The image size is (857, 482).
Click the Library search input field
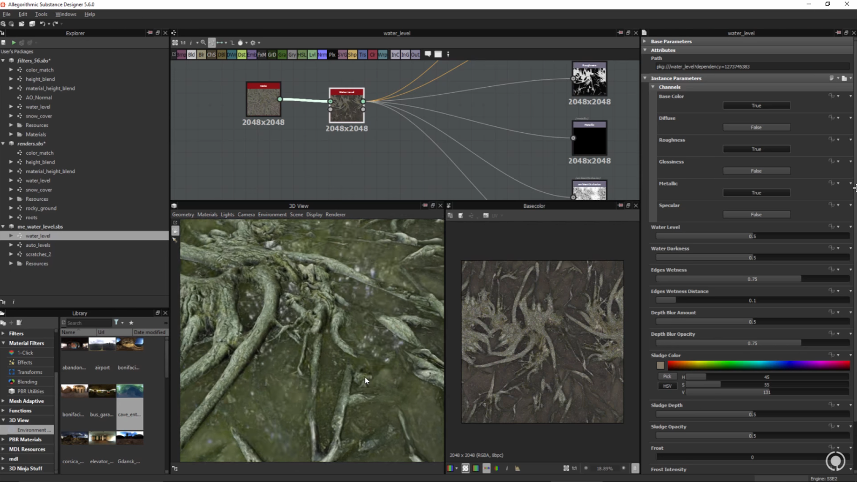[x=88, y=323]
